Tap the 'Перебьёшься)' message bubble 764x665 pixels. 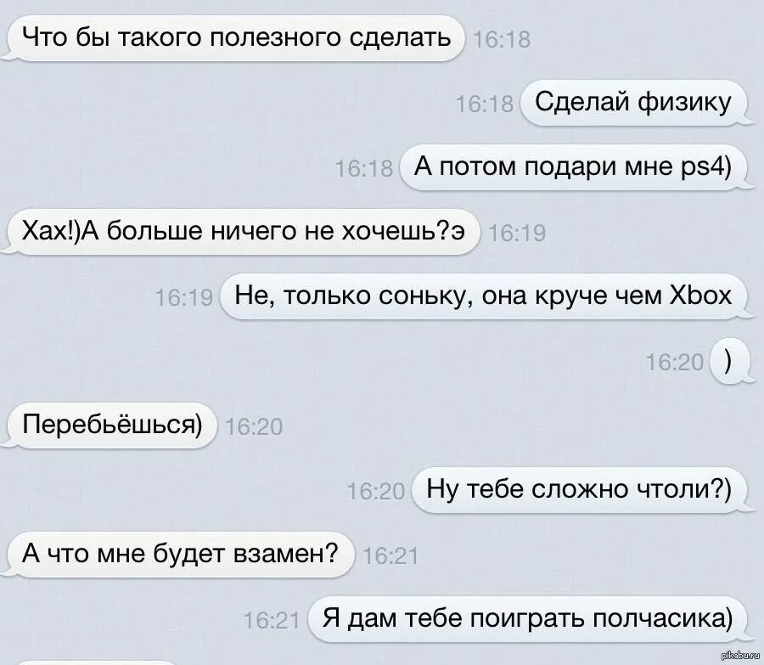pos(111,425)
